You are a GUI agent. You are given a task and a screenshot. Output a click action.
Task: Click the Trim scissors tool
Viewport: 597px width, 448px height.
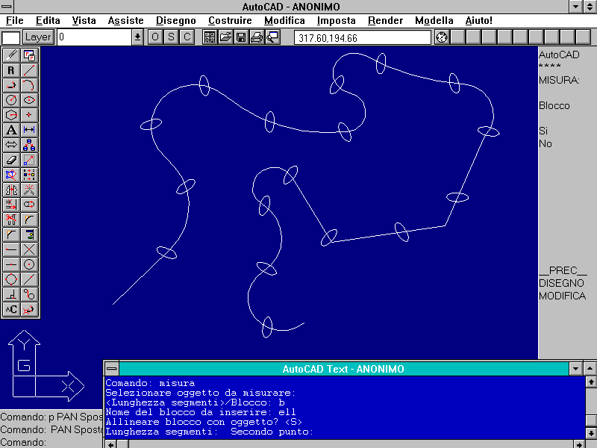tap(11, 220)
